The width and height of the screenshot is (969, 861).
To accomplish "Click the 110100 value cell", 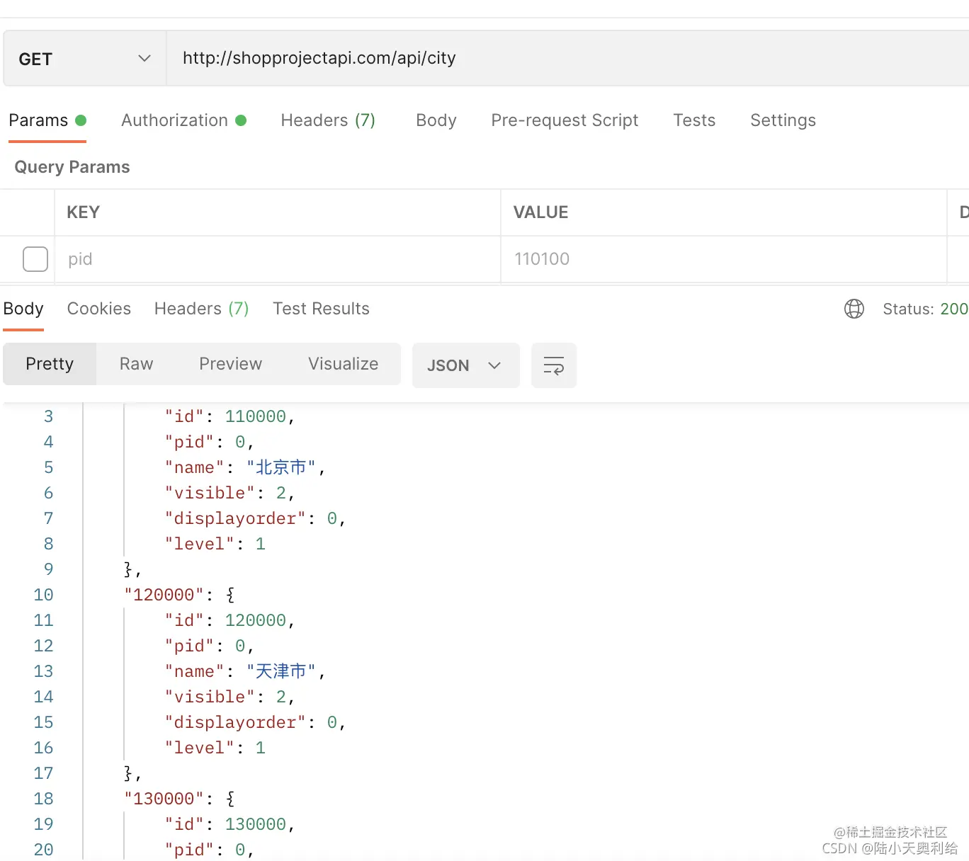I will pyautogui.click(x=724, y=259).
